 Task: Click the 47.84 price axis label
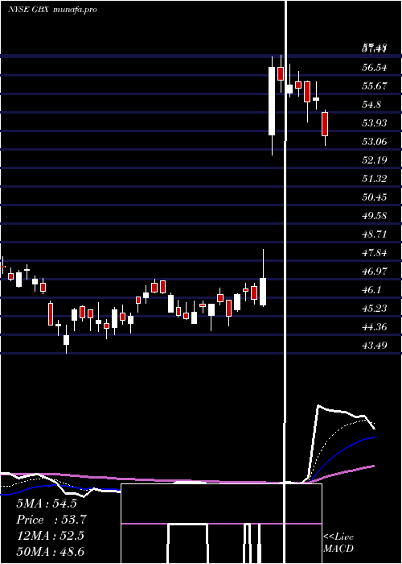tap(375, 252)
